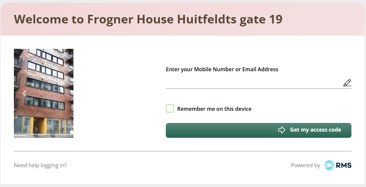Click the RMS swirl logo icon
The image size is (366, 187).
(x=329, y=165)
